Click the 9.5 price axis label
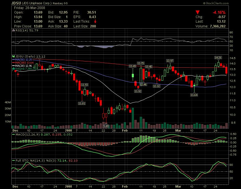The width and height of the screenshot is (241, 189). [x=233, y=123]
